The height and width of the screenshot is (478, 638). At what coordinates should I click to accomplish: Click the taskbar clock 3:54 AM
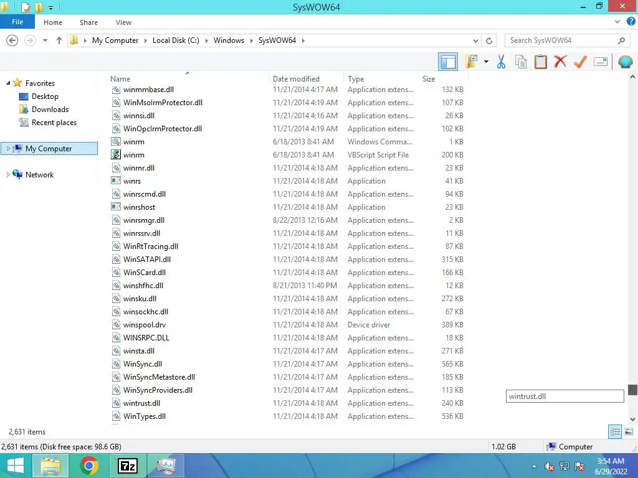click(611, 461)
